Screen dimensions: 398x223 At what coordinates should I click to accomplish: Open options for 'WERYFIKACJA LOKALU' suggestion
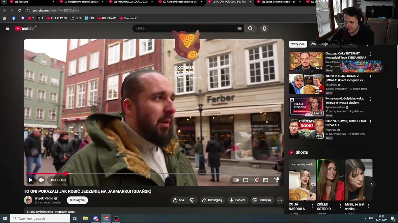pos(370,77)
